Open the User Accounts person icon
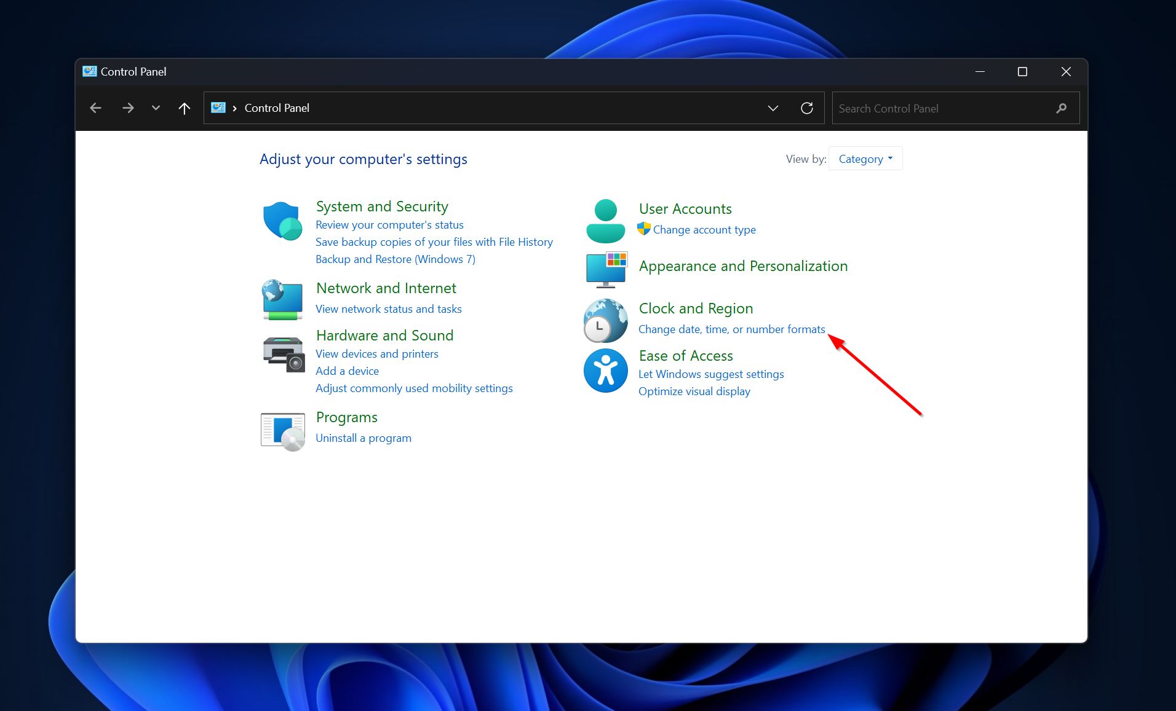Screen dimensions: 1176x711 [605, 221]
